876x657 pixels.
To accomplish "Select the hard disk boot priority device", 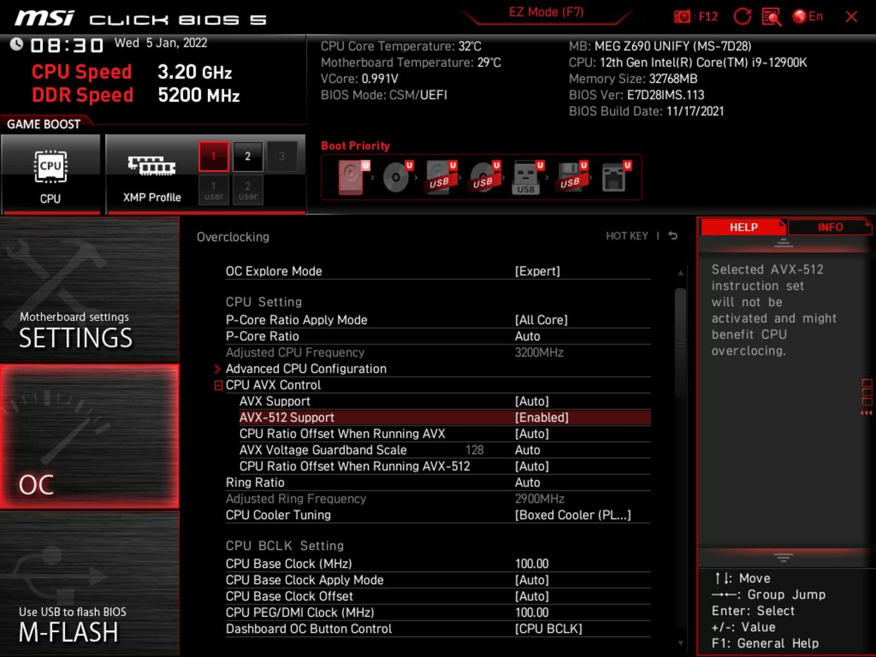I will tap(352, 176).
